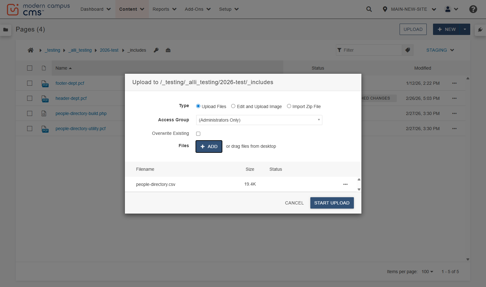Image resolution: width=486 pixels, height=287 pixels.
Task: Click CANCEL in the upload dialog
Action: 294,203
